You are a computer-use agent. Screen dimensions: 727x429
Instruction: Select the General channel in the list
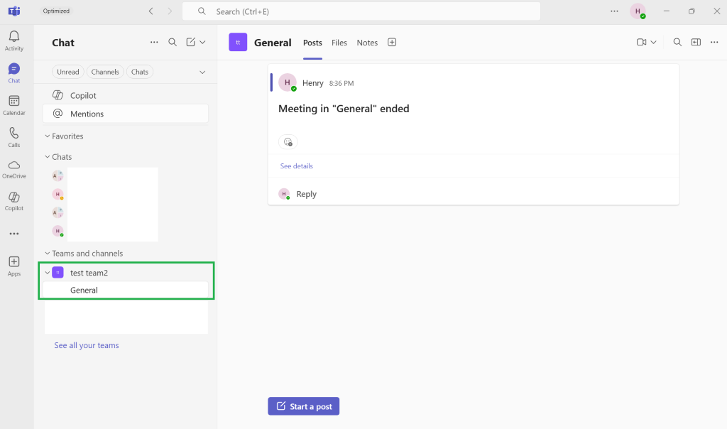click(126, 290)
